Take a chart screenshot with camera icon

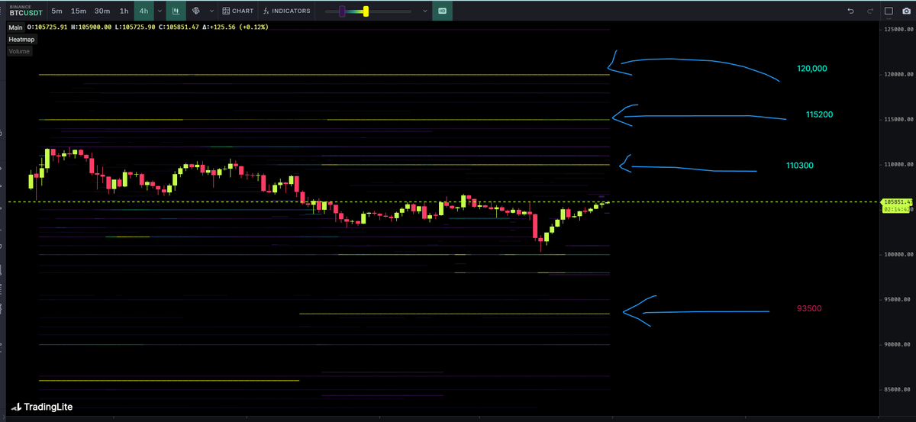click(905, 11)
